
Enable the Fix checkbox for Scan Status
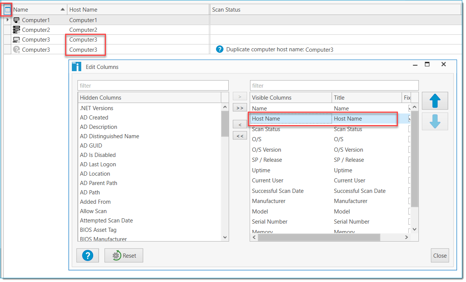coord(409,129)
